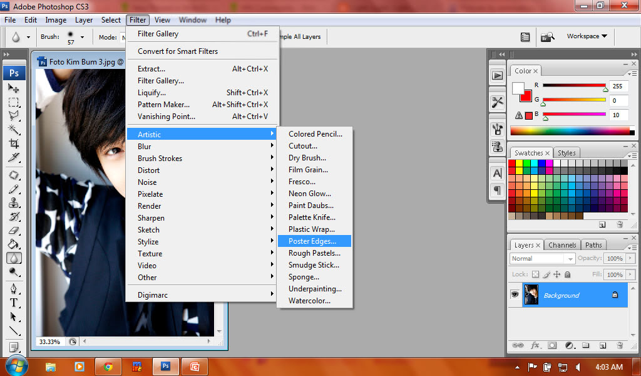The width and height of the screenshot is (641, 376).
Task: Open the Actions panel icon
Action: [x=497, y=75]
